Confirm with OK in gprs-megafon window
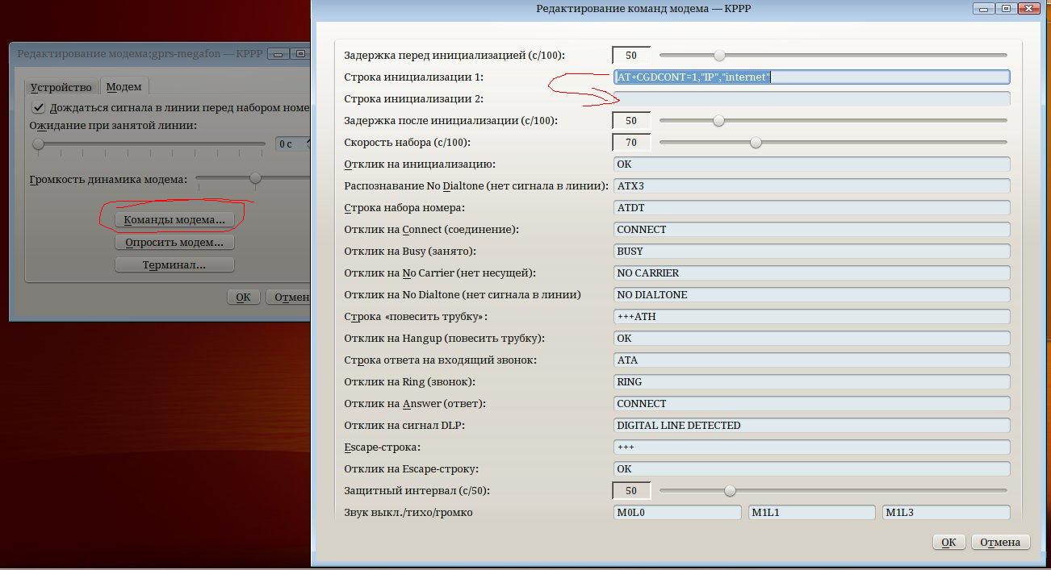 [x=243, y=297]
